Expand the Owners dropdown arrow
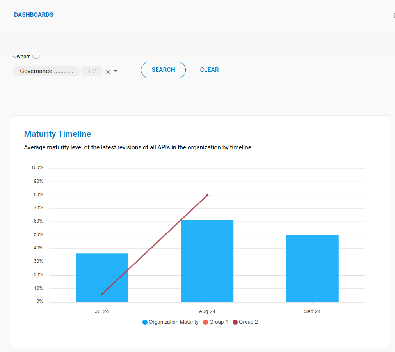This screenshot has width=395, height=352. tap(116, 71)
